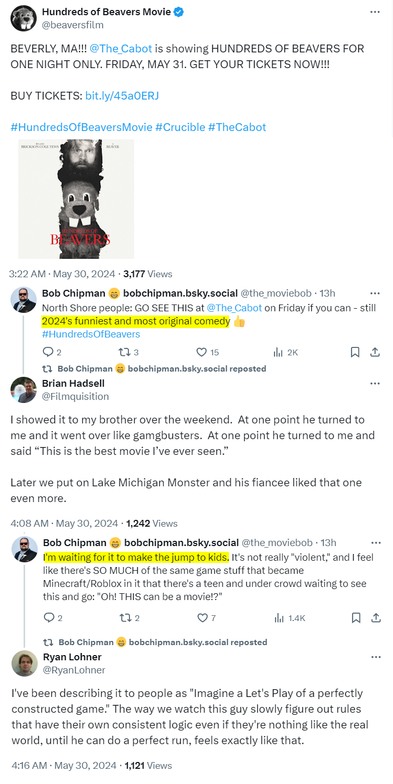This screenshot has width=393, height=784.
Task: Like Bob Chipman's North Shore tweet
Action: tap(201, 352)
